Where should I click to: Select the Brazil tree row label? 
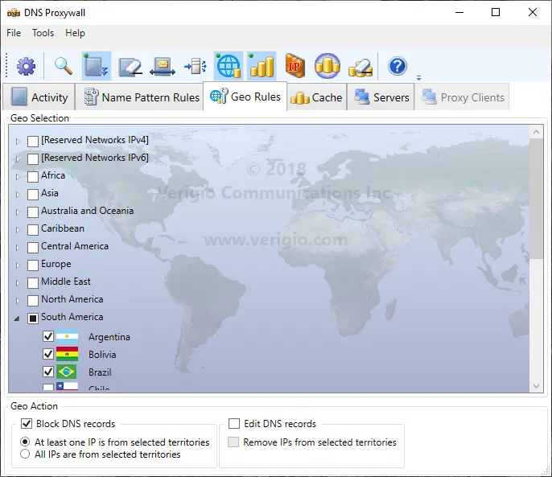[x=100, y=372]
